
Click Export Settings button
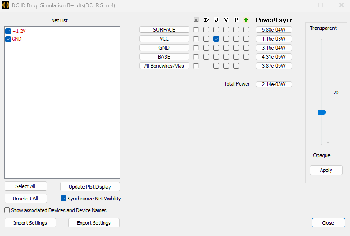coord(94,223)
